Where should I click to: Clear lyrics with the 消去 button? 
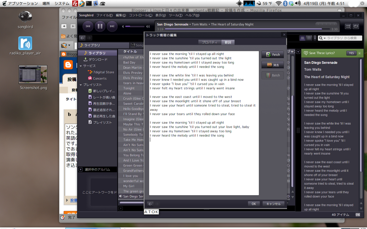pyautogui.click(x=272, y=65)
